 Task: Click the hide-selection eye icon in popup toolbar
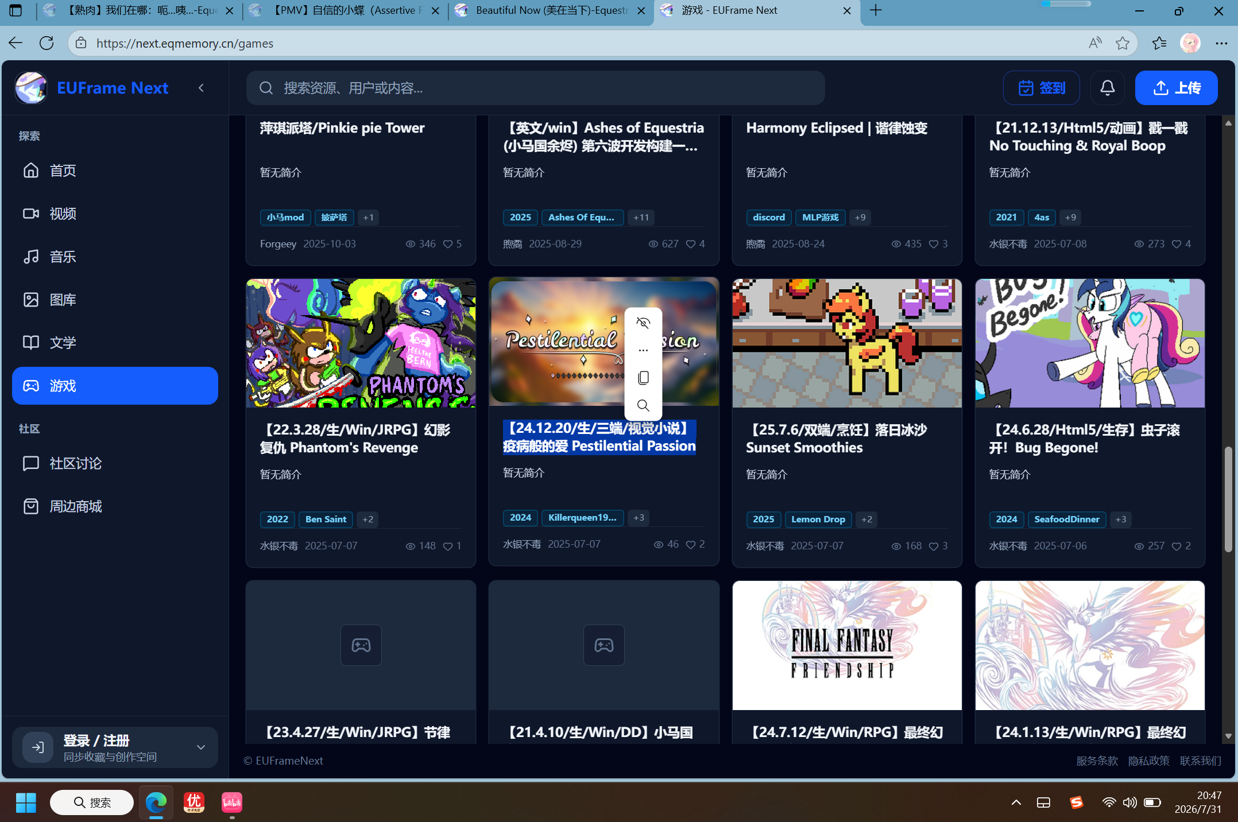click(643, 323)
